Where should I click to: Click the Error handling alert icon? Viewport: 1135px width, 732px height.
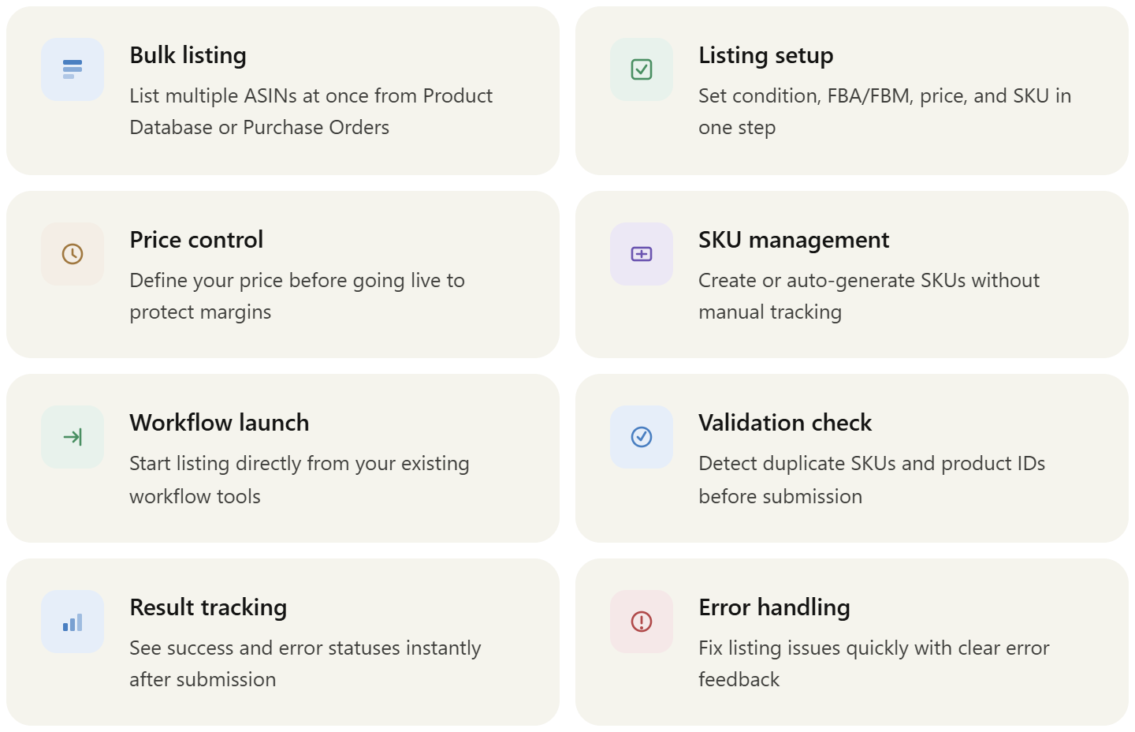[642, 622]
